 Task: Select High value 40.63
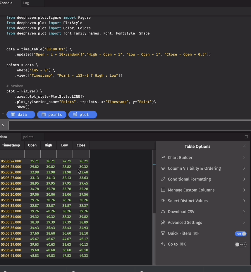click(49, 245)
